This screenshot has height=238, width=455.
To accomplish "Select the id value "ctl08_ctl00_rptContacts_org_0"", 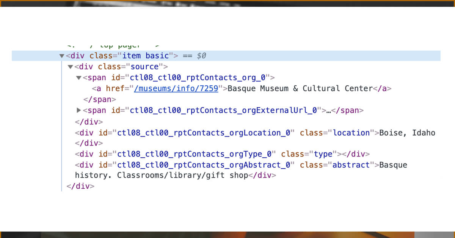I will click(198, 78).
